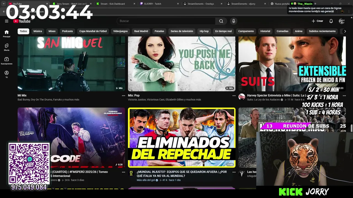This screenshot has height=198, width=353.
Task: Select the Mixes filter chip
Action: click(52, 31)
